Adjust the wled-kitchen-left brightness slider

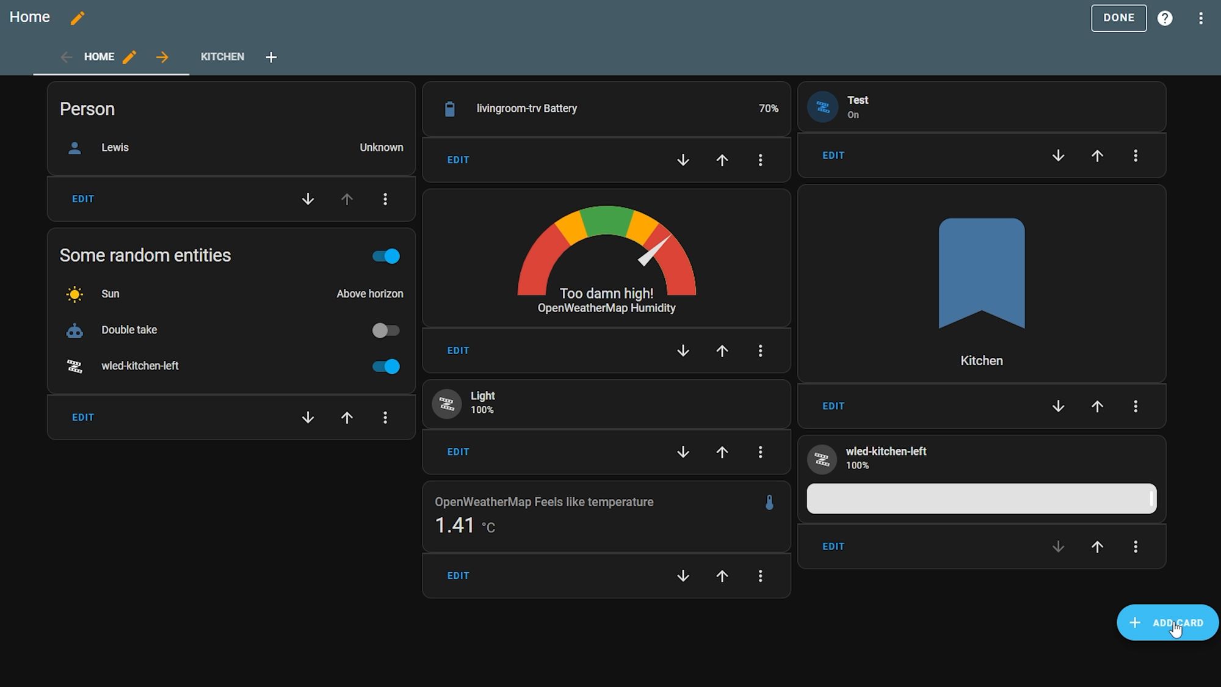point(982,499)
